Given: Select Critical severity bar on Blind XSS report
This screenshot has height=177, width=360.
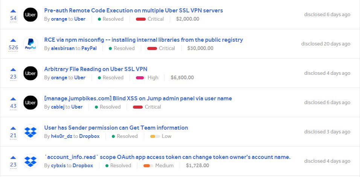Looking at the screenshot, I should [x=138, y=107].
